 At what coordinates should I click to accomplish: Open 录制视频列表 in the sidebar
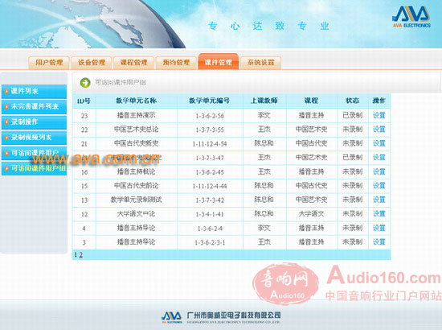coord(34,138)
